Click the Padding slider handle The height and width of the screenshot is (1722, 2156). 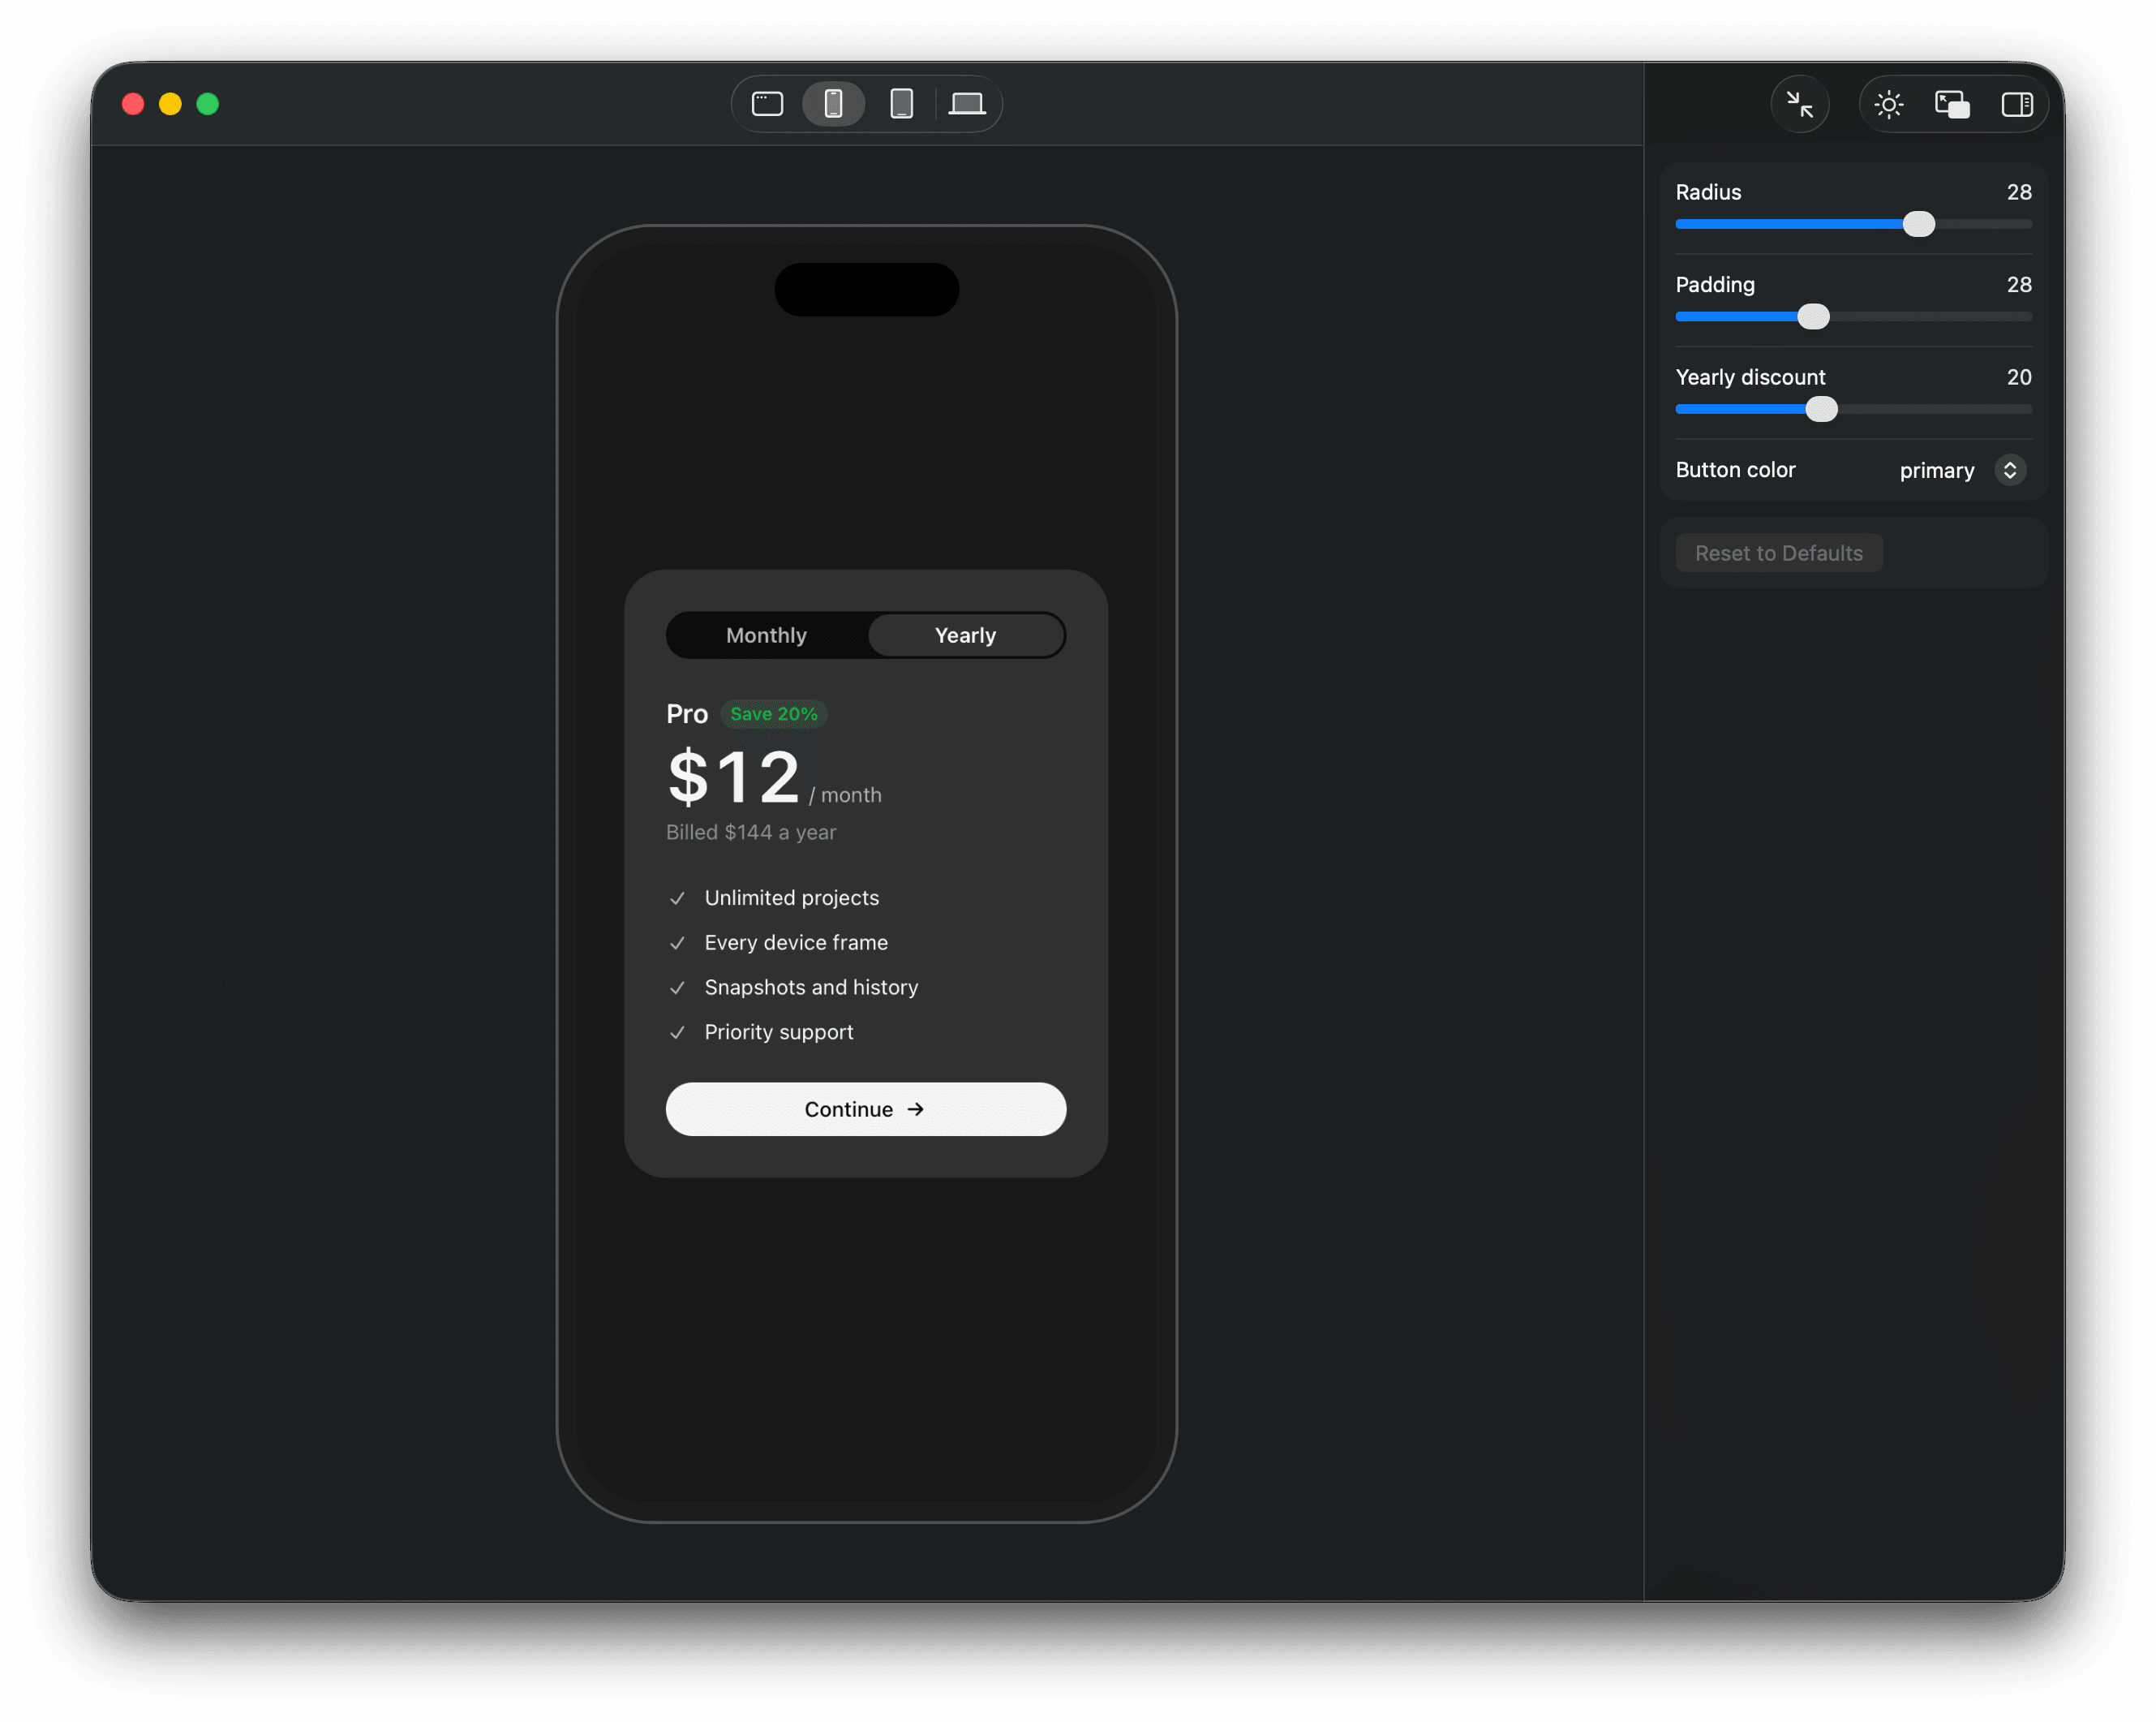tap(1813, 317)
